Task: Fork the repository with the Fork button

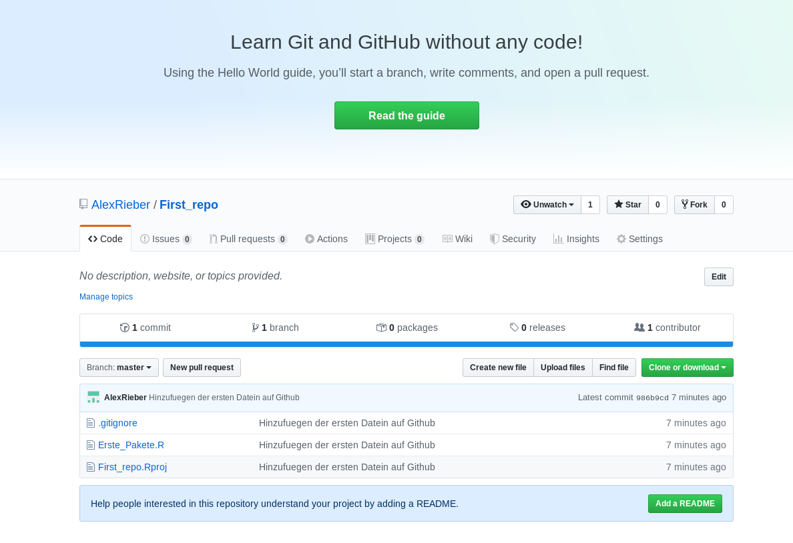Action: click(x=694, y=205)
